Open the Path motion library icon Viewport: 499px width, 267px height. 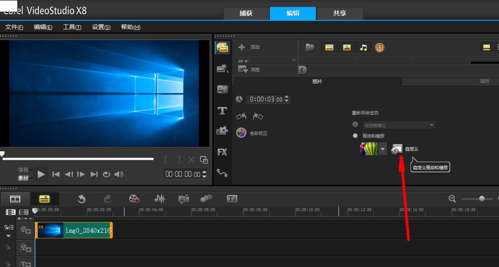coord(222,173)
